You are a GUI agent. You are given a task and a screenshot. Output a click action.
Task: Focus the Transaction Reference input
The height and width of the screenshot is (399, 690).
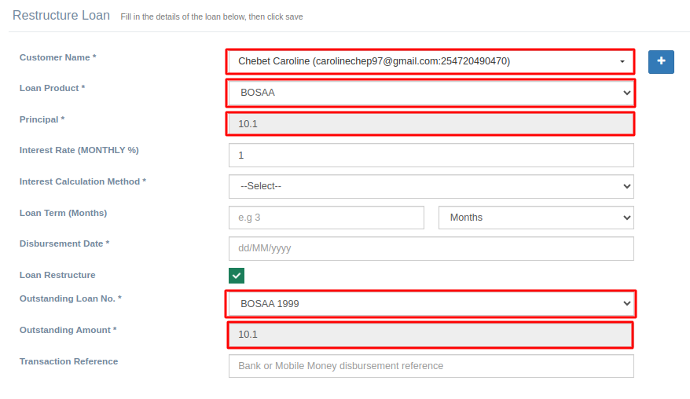431,366
